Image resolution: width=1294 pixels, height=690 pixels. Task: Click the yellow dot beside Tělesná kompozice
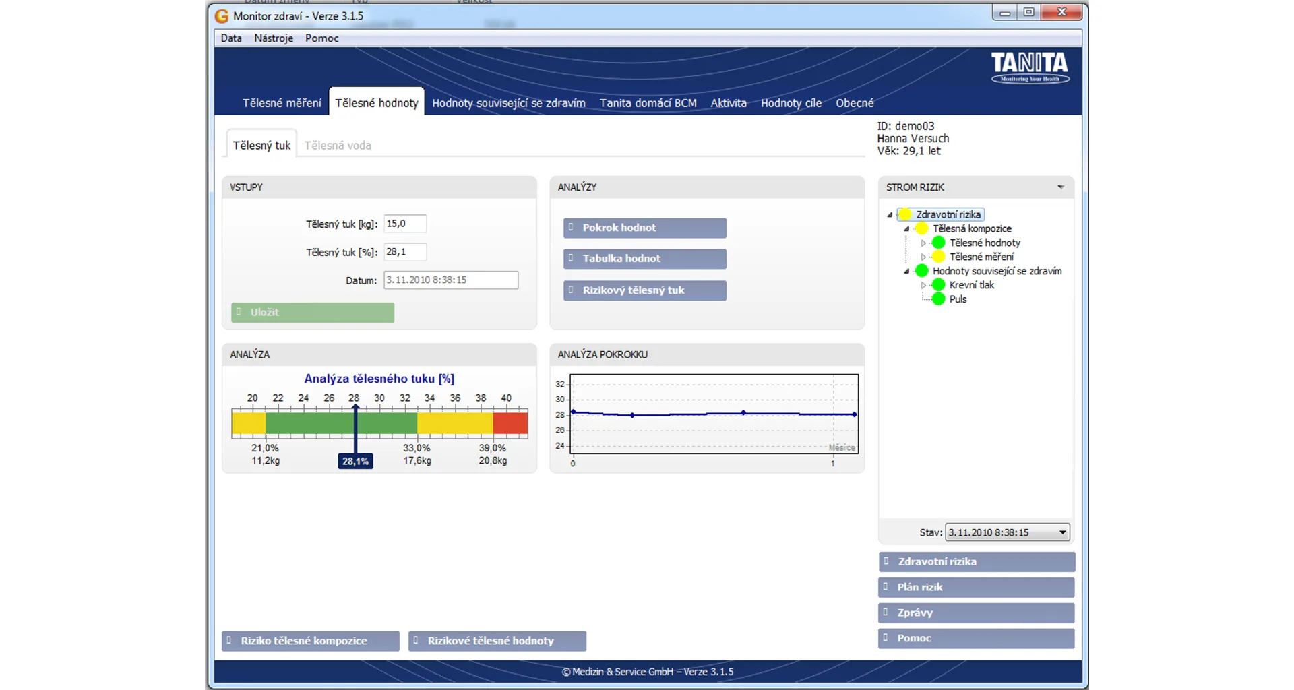coord(921,228)
